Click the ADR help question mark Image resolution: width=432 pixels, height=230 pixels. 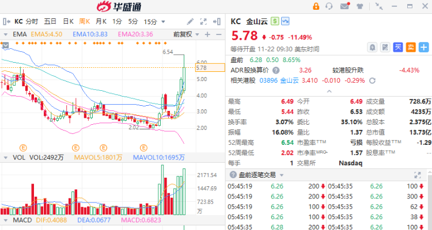[x=276, y=70]
